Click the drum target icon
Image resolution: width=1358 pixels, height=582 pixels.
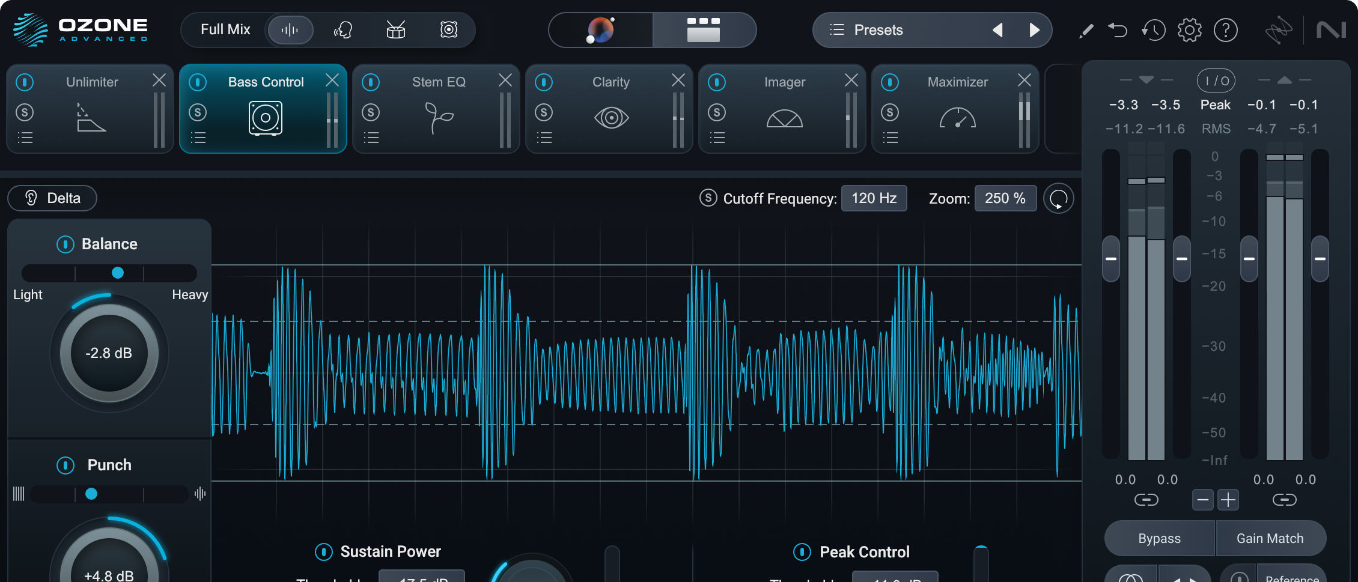[x=396, y=30]
